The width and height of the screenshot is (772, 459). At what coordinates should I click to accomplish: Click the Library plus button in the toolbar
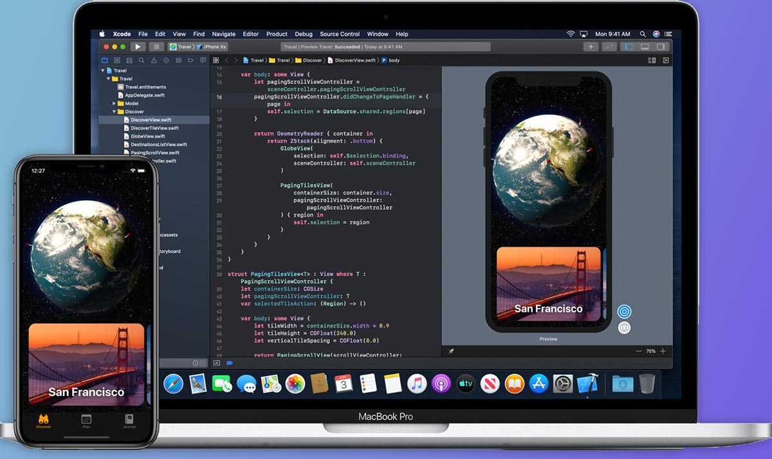(591, 47)
